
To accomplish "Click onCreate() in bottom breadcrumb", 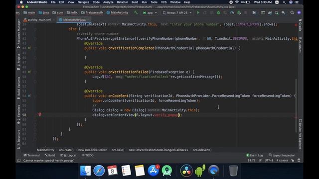I will tap(66, 150).
